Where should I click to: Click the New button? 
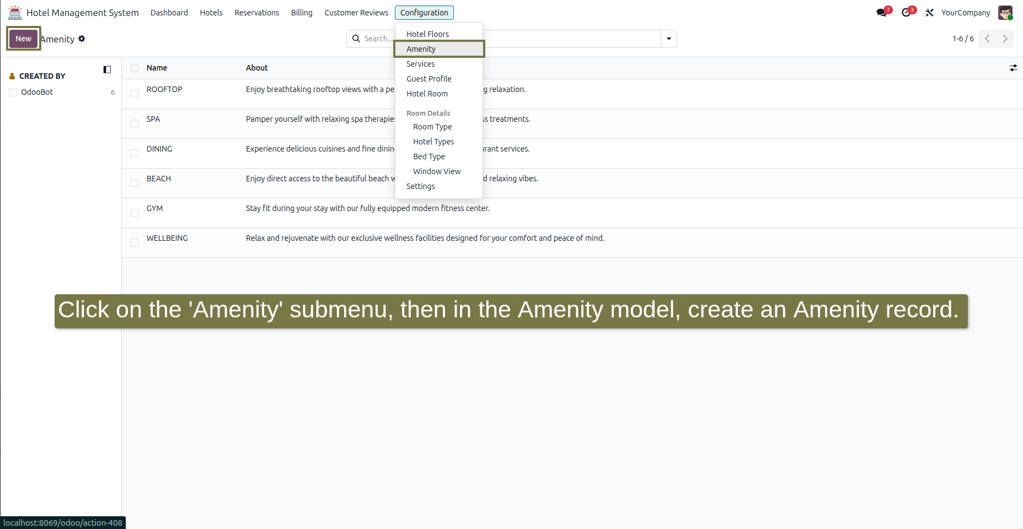point(23,39)
